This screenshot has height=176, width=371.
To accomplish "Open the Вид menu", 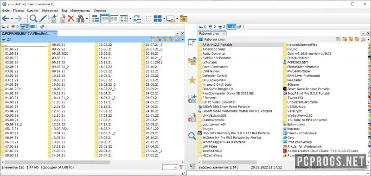I will click(x=64, y=11).
